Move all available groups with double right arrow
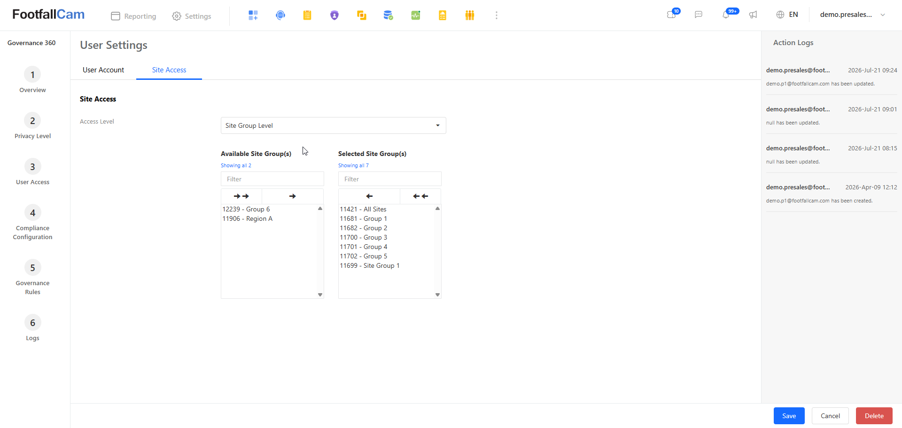 pyautogui.click(x=241, y=196)
